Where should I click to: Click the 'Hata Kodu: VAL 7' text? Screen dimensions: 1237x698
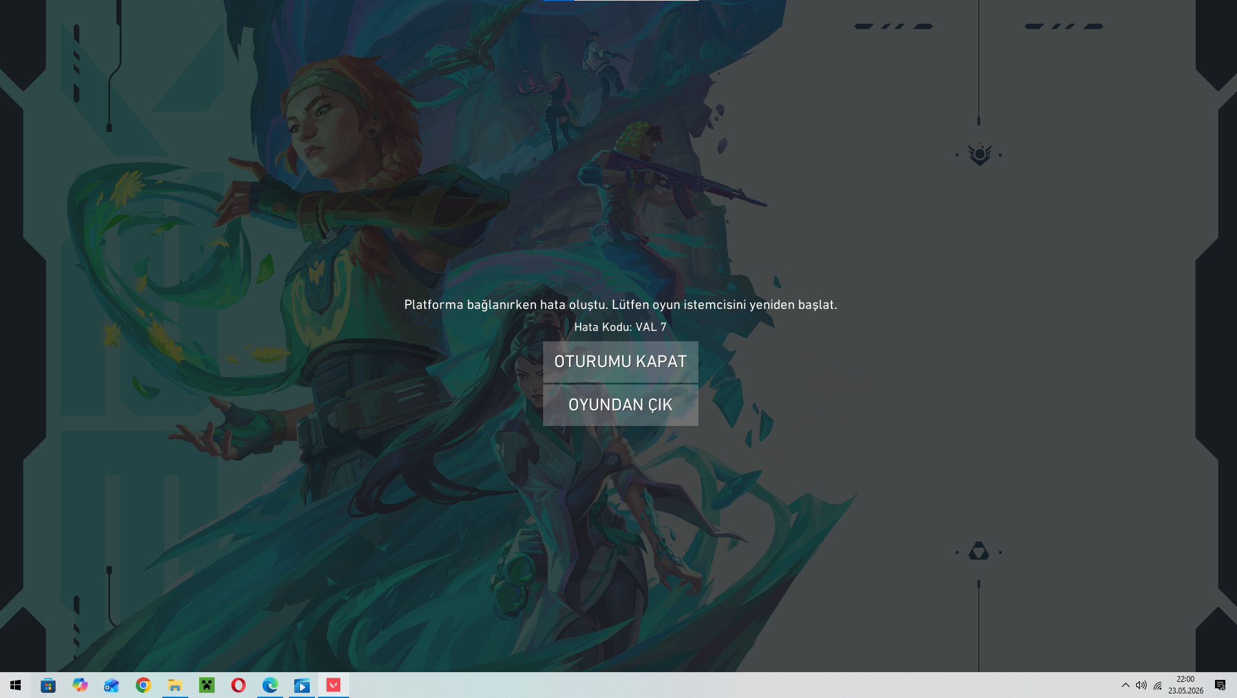coord(620,327)
